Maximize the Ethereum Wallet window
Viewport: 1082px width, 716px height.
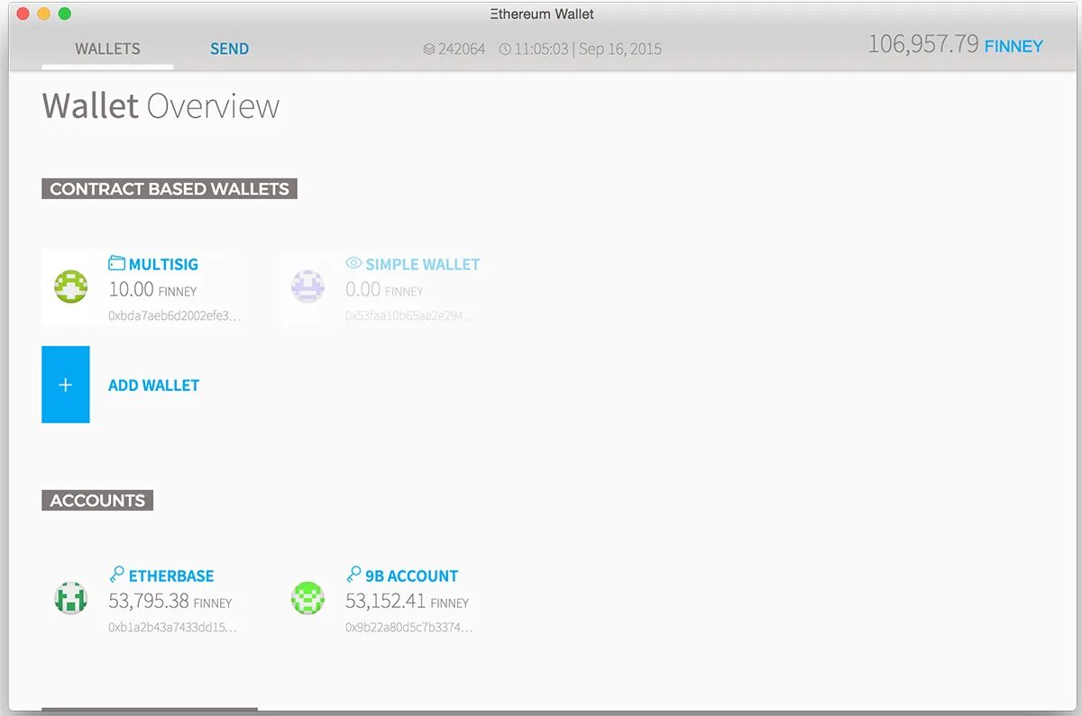(65, 14)
